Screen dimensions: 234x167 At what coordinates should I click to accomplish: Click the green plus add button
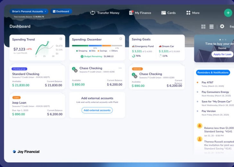coord(228,13)
